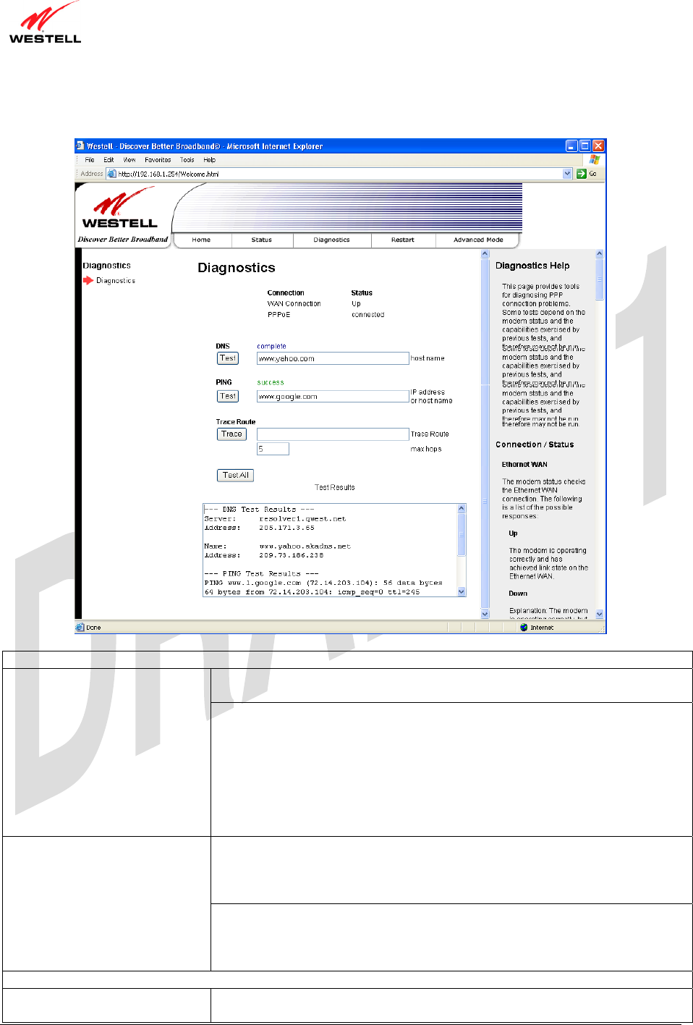693x1025 pixels.
Task: Click the DNS 'complete' status text
Action: coord(271,346)
